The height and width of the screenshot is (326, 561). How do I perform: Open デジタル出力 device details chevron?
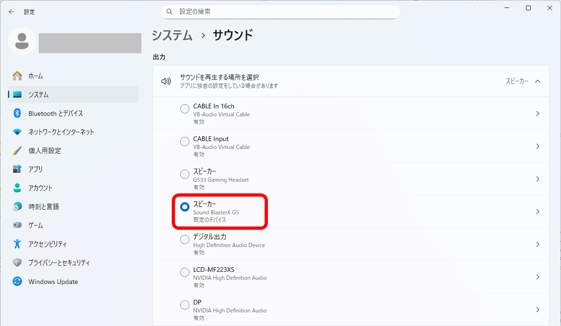point(538,244)
